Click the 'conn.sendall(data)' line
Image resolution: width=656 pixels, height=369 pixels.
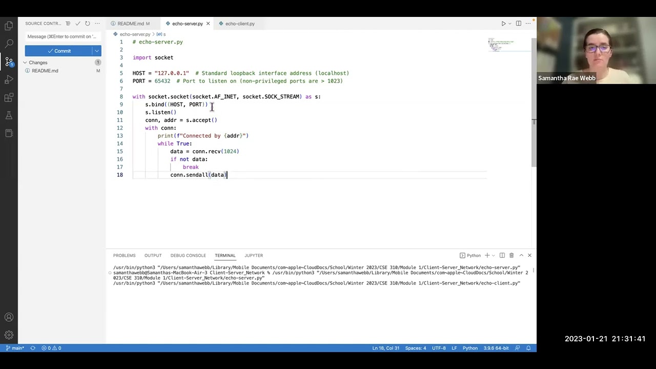[198, 175]
